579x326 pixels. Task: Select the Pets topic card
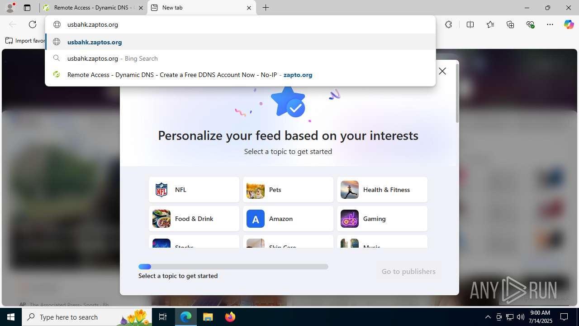coord(288,190)
